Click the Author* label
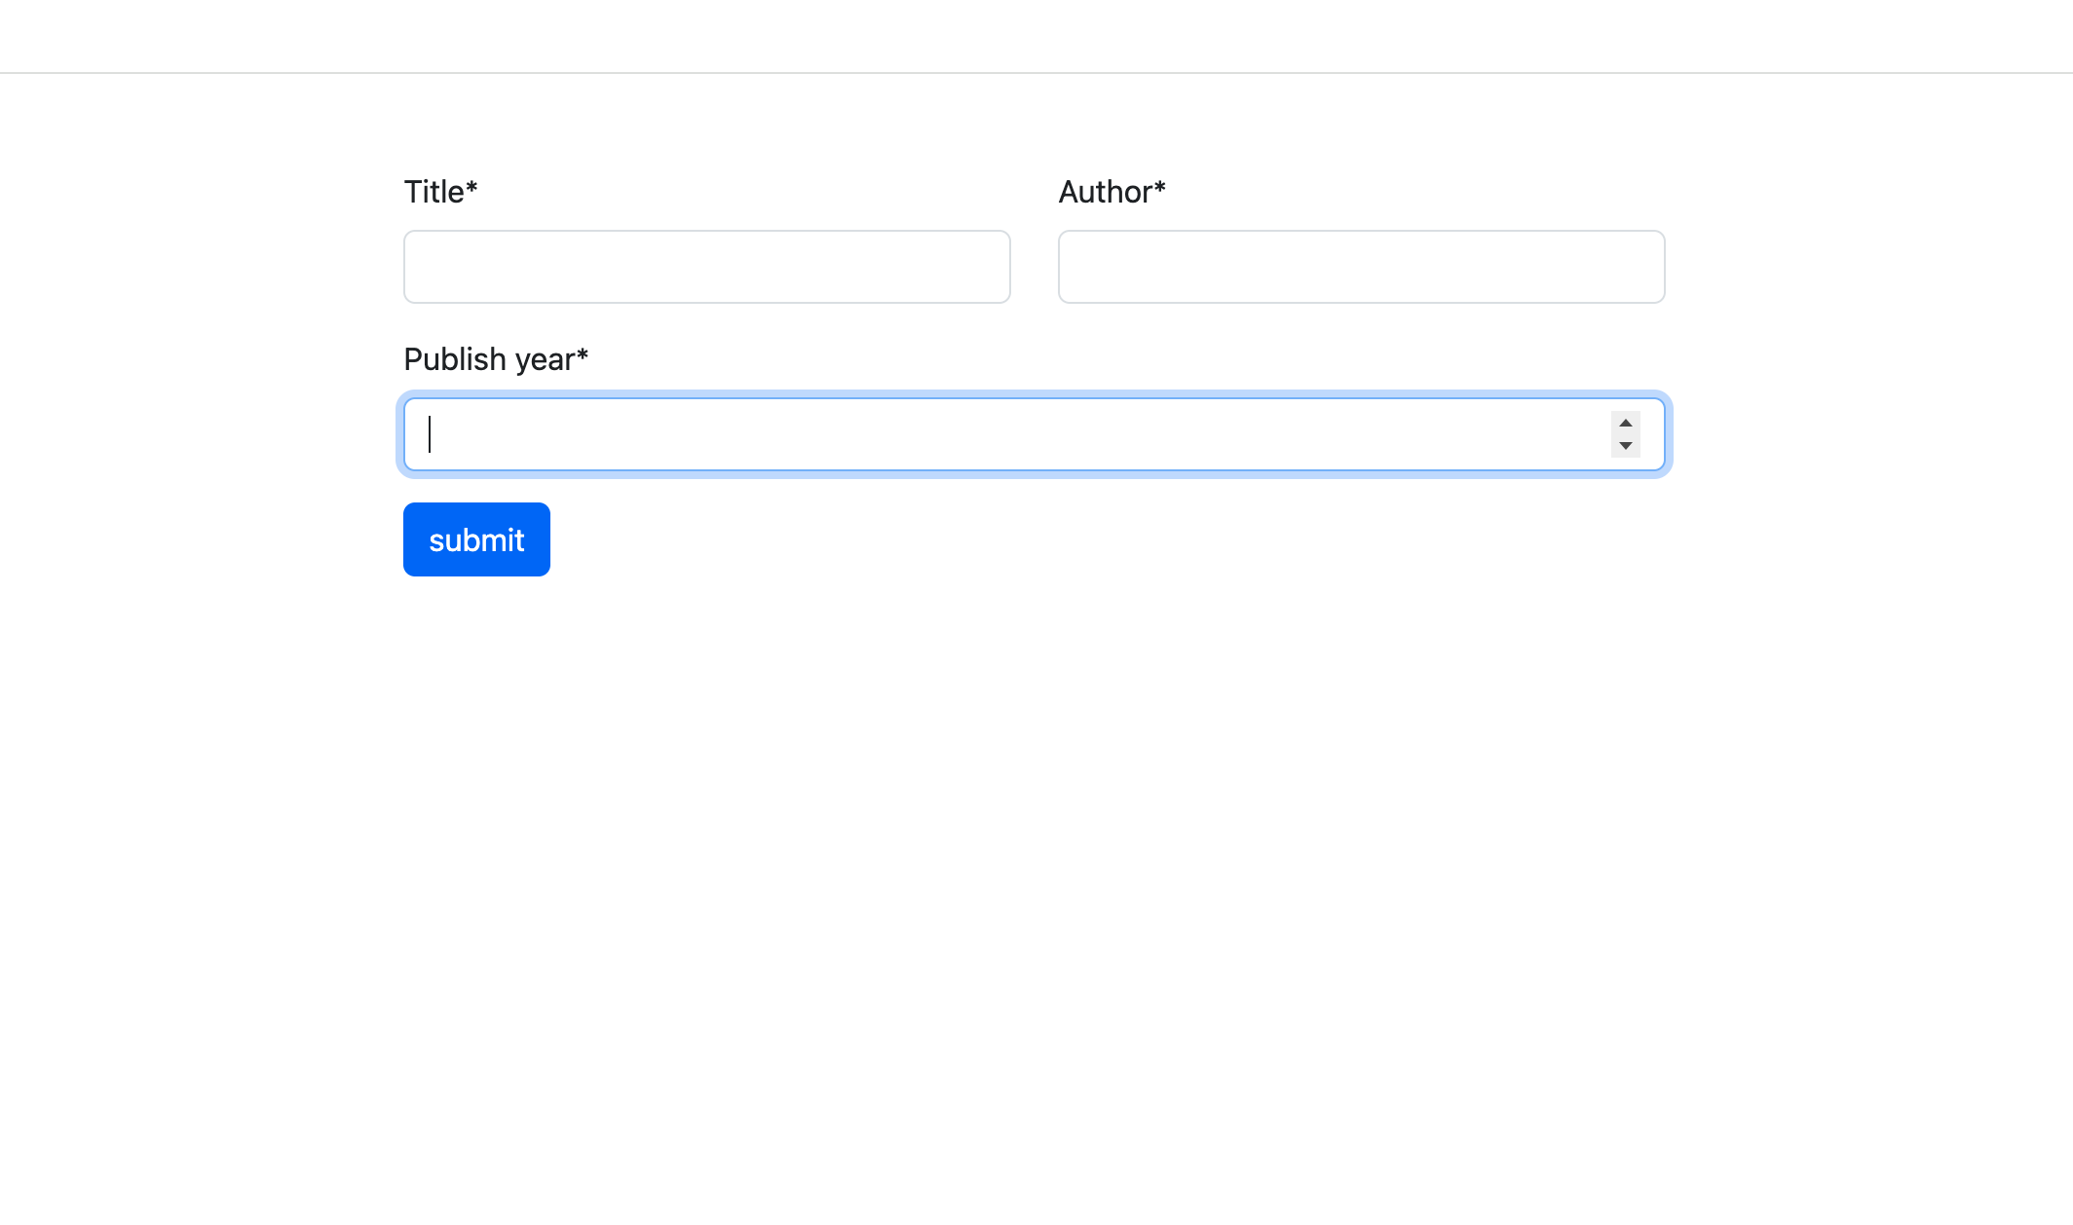This screenshot has width=2073, height=1225. point(1112,192)
